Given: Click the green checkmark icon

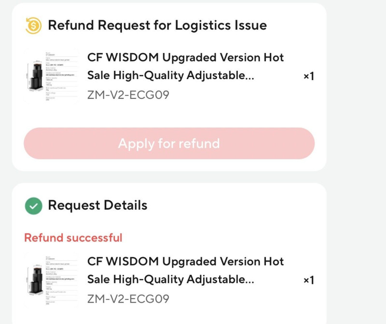Looking at the screenshot, I should pyautogui.click(x=33, y=206).
